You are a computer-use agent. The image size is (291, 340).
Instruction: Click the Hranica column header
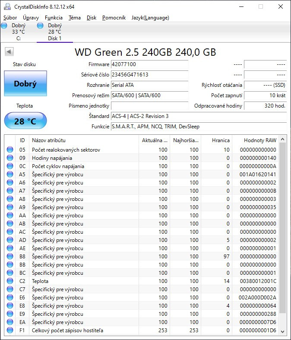(216, 140)
